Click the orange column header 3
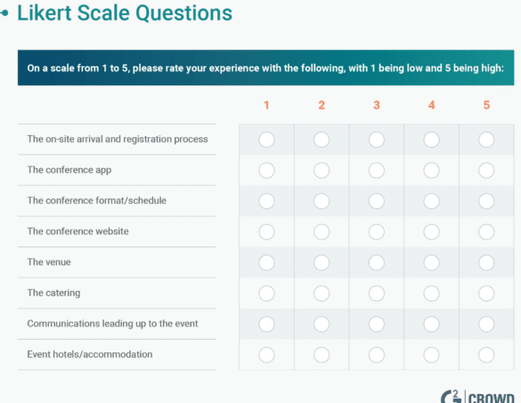Screen dimensions: 521x403 click(x=377, y=105)
